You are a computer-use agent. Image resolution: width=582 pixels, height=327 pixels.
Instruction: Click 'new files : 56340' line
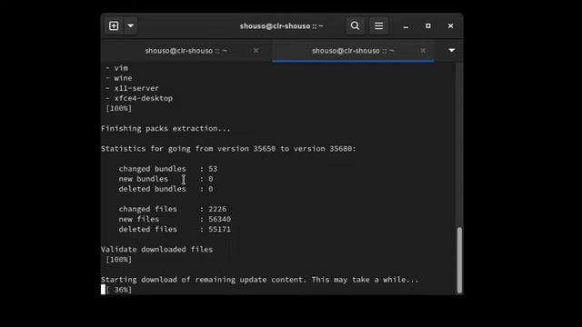click(x=175, y=220)
